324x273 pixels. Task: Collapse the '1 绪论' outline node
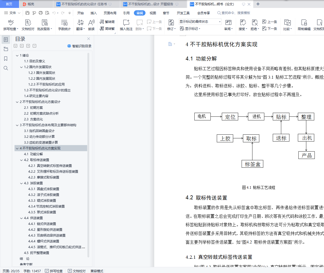pyautogui.click(x=17, y=55)
